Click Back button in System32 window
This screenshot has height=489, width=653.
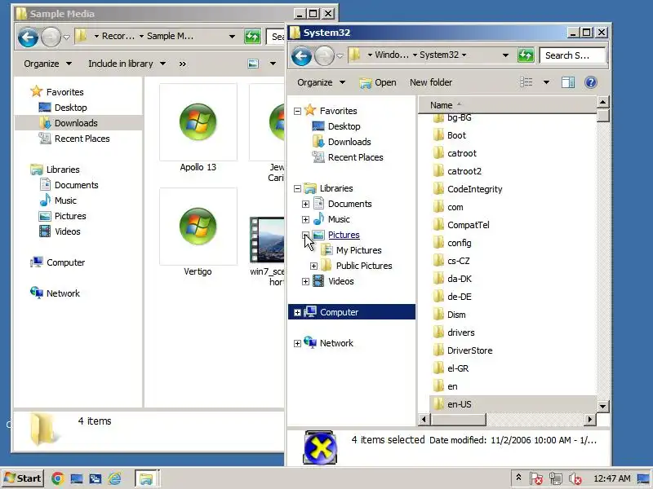point(301,55)
